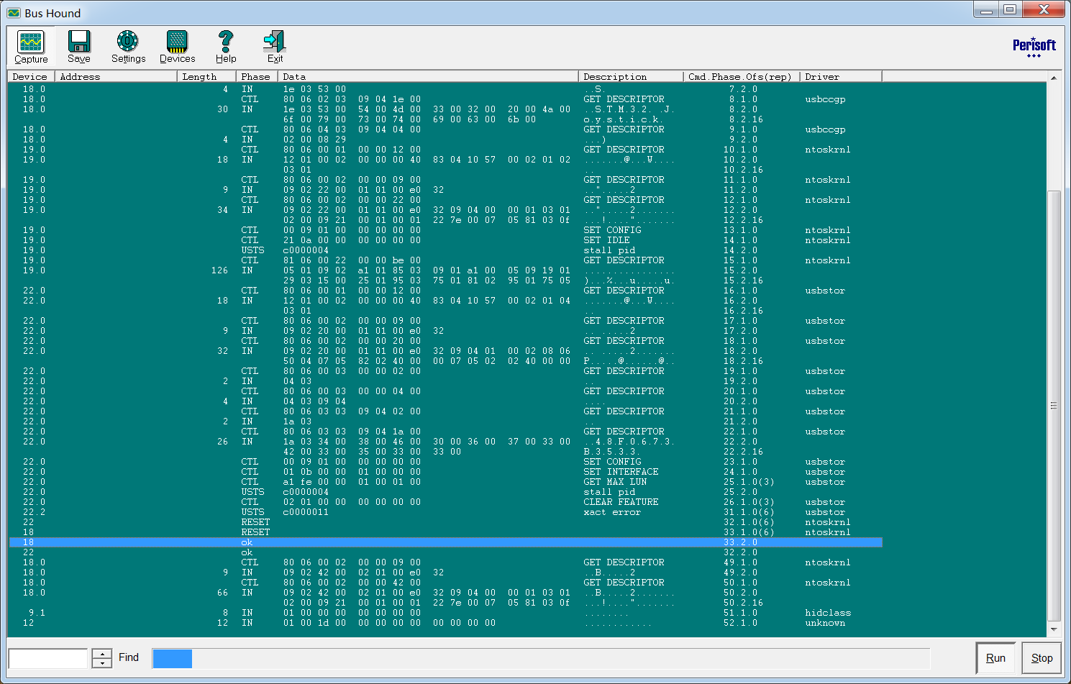Click the Device column header
This screenshot has height=684, width=1071.
(x=31, y=76)
